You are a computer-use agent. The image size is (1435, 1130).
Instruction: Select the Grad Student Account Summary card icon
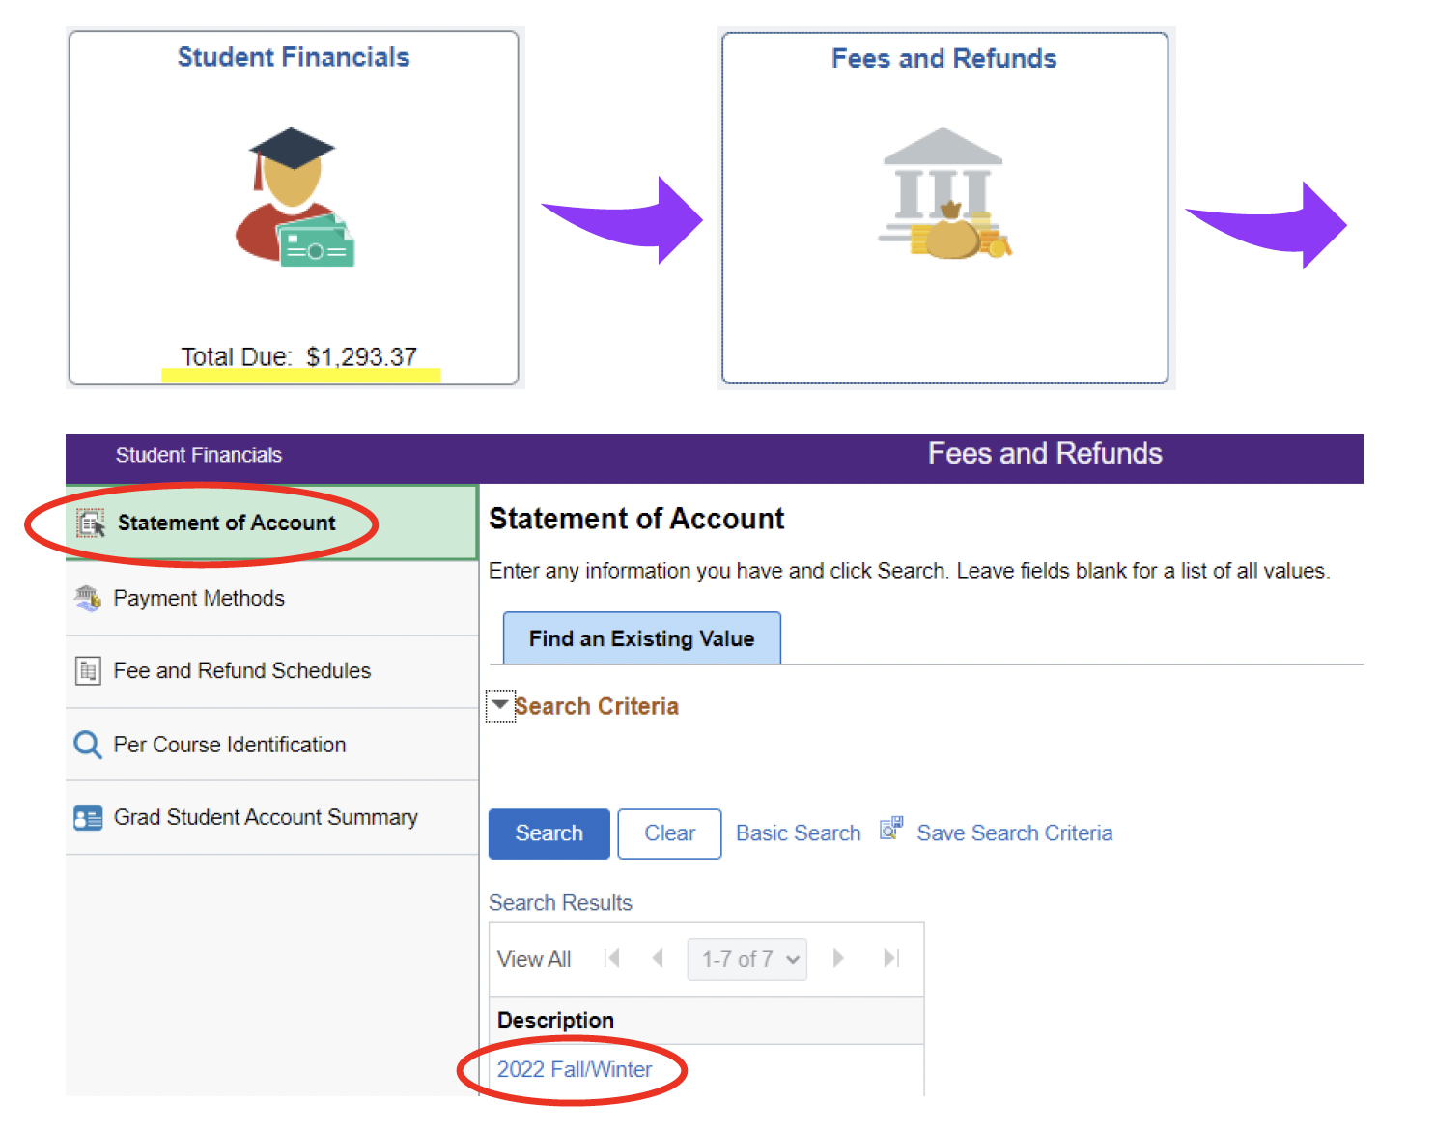coord(87,816)
